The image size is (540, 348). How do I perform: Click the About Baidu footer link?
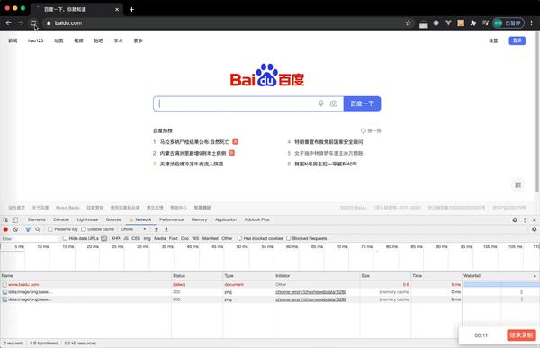tap(67, 208)
